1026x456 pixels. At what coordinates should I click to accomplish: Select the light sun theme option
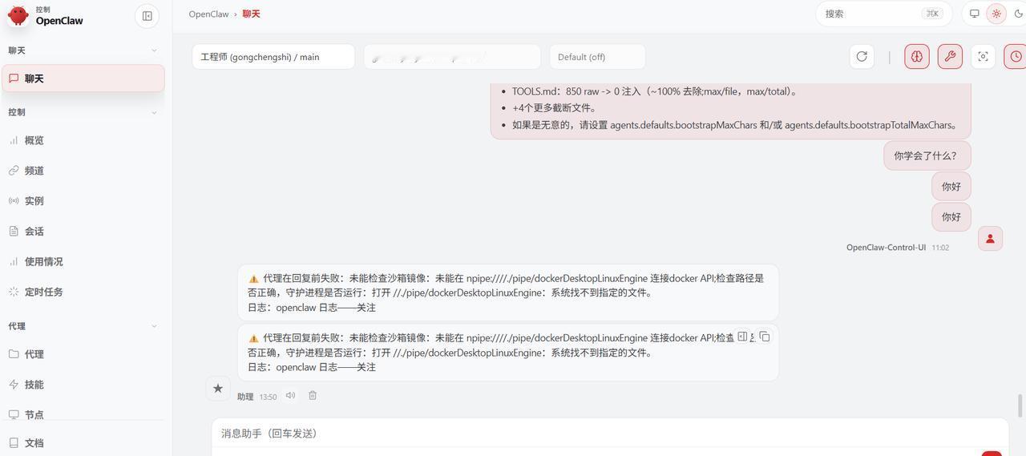pos(996,14)
